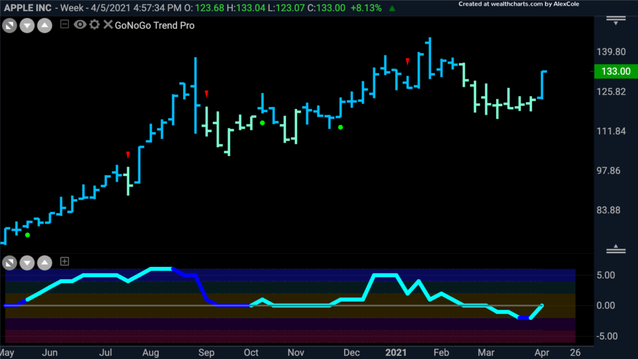Image resolution: width=638 pixels, height=359 pixels.
Task: Click the 125.82 price axis label
Action: coord(611,92)
